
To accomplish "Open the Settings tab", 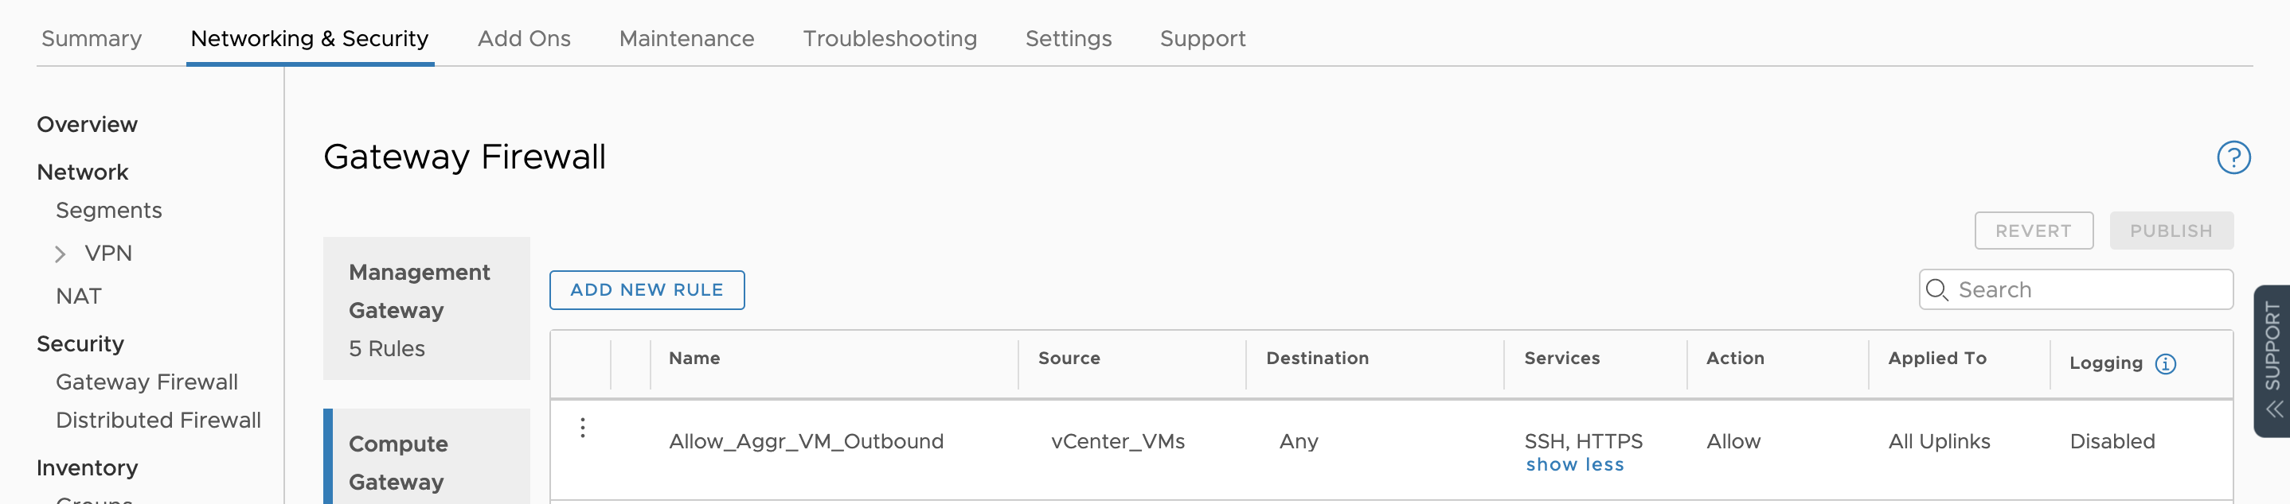I will (1068, 38).
